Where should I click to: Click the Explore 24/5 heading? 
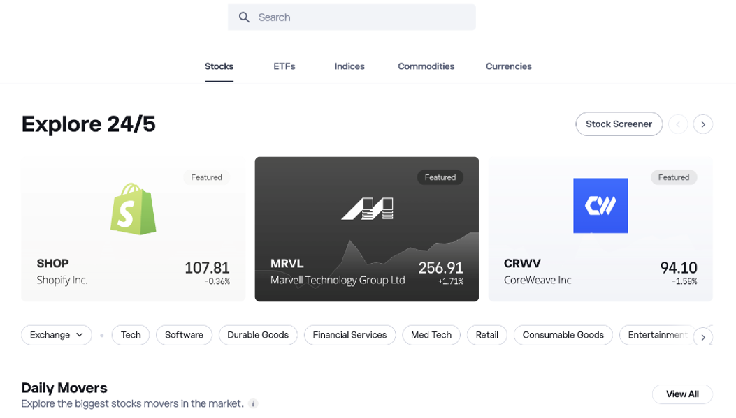tap(88, 124)
